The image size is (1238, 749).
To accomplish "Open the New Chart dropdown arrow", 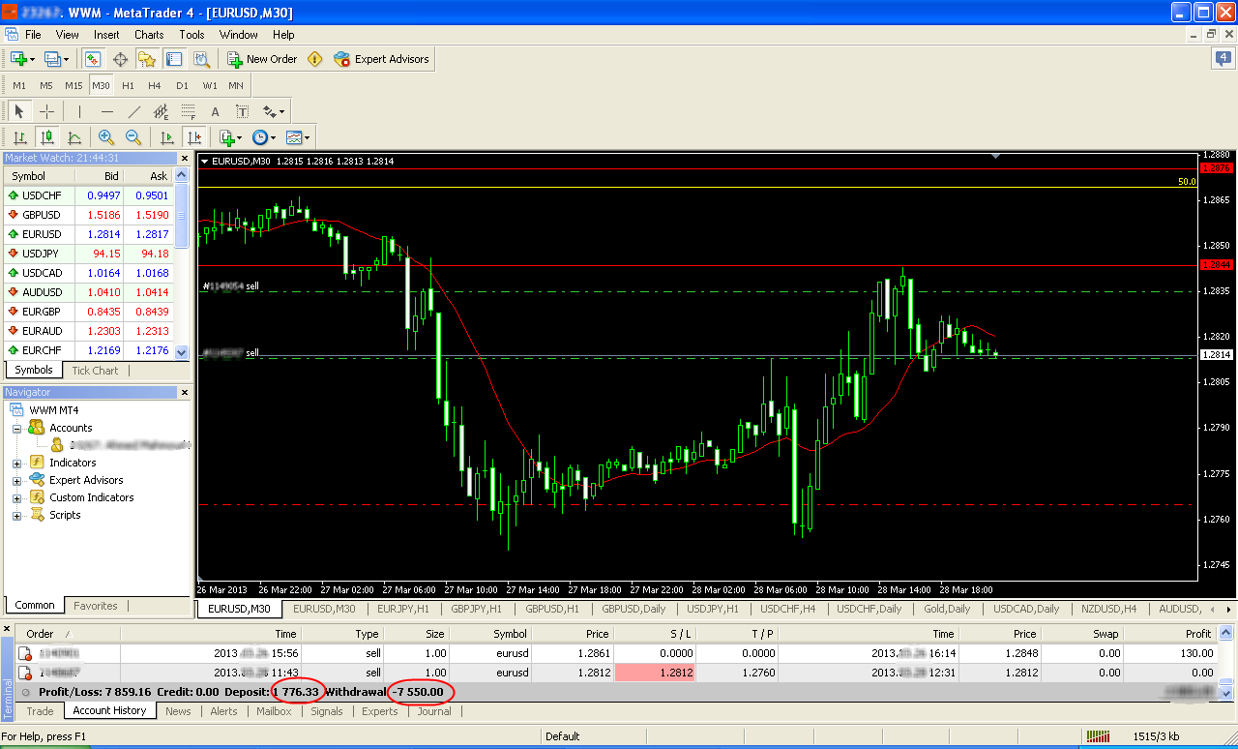I will [x=33, y=59].
